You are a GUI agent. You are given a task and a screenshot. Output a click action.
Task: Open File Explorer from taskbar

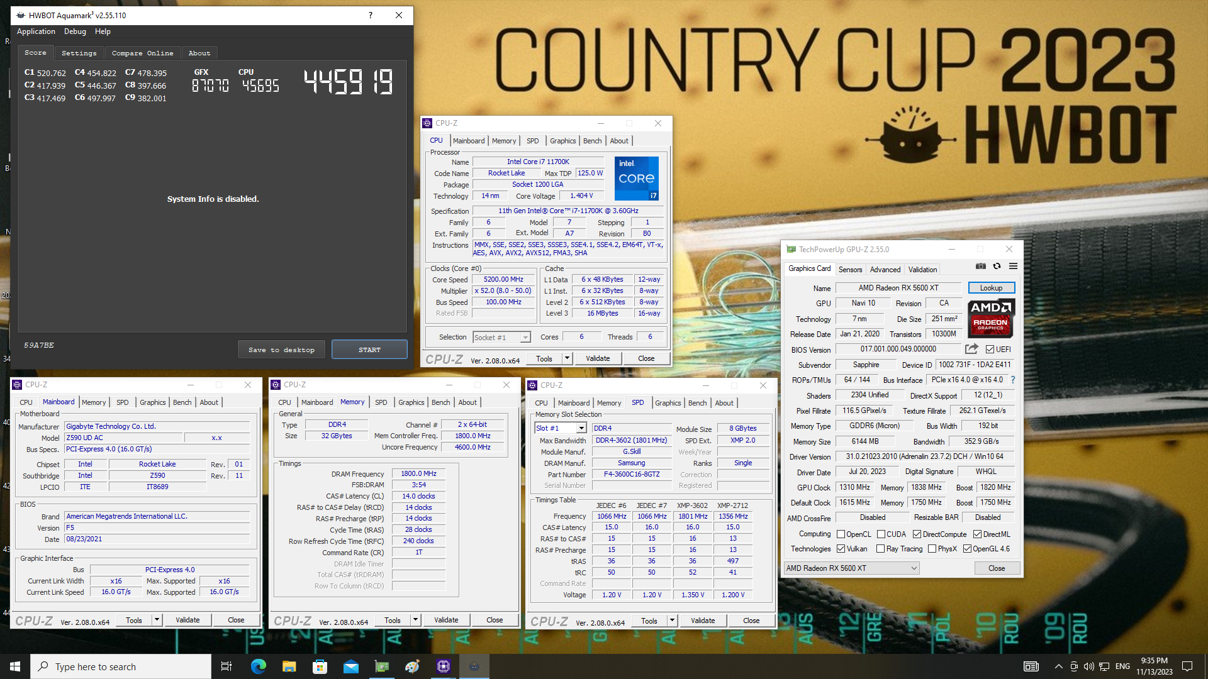[289, 666]
